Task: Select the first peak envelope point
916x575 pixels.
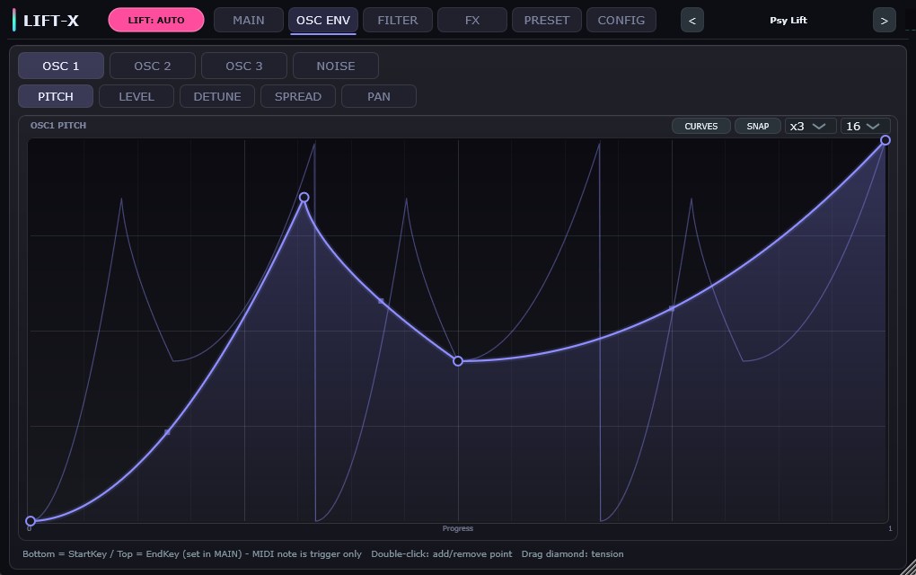Action: point(304,198)
